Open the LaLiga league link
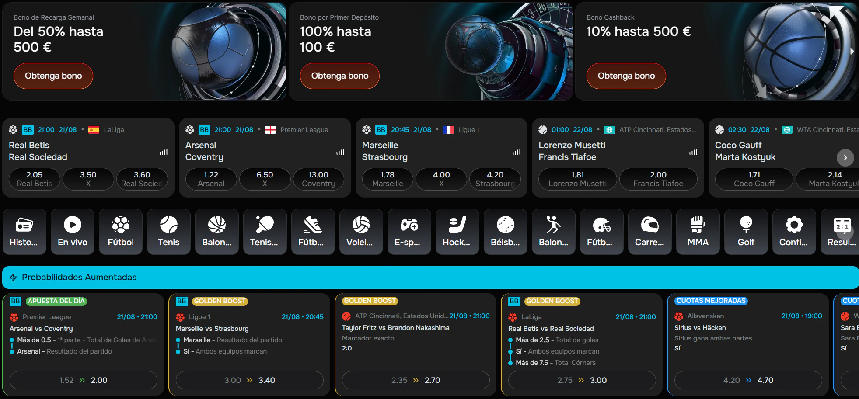 point(114,130)
